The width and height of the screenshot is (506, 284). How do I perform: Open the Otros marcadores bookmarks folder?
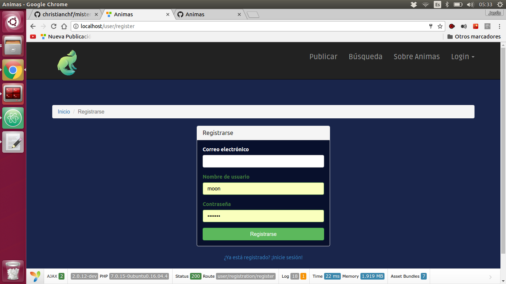point(474,37)
